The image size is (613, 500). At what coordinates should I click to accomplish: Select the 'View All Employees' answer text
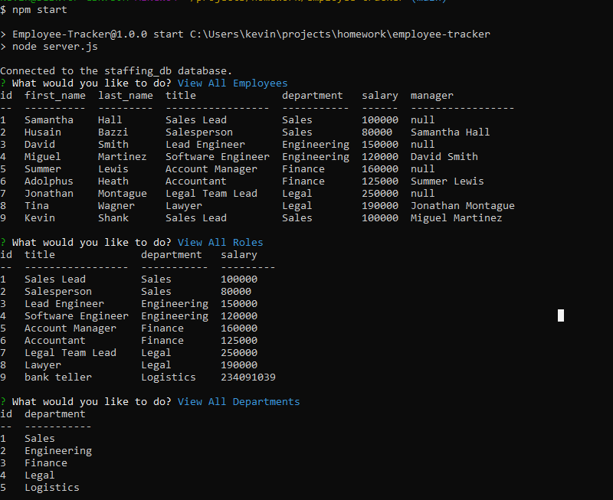point(233,83)
